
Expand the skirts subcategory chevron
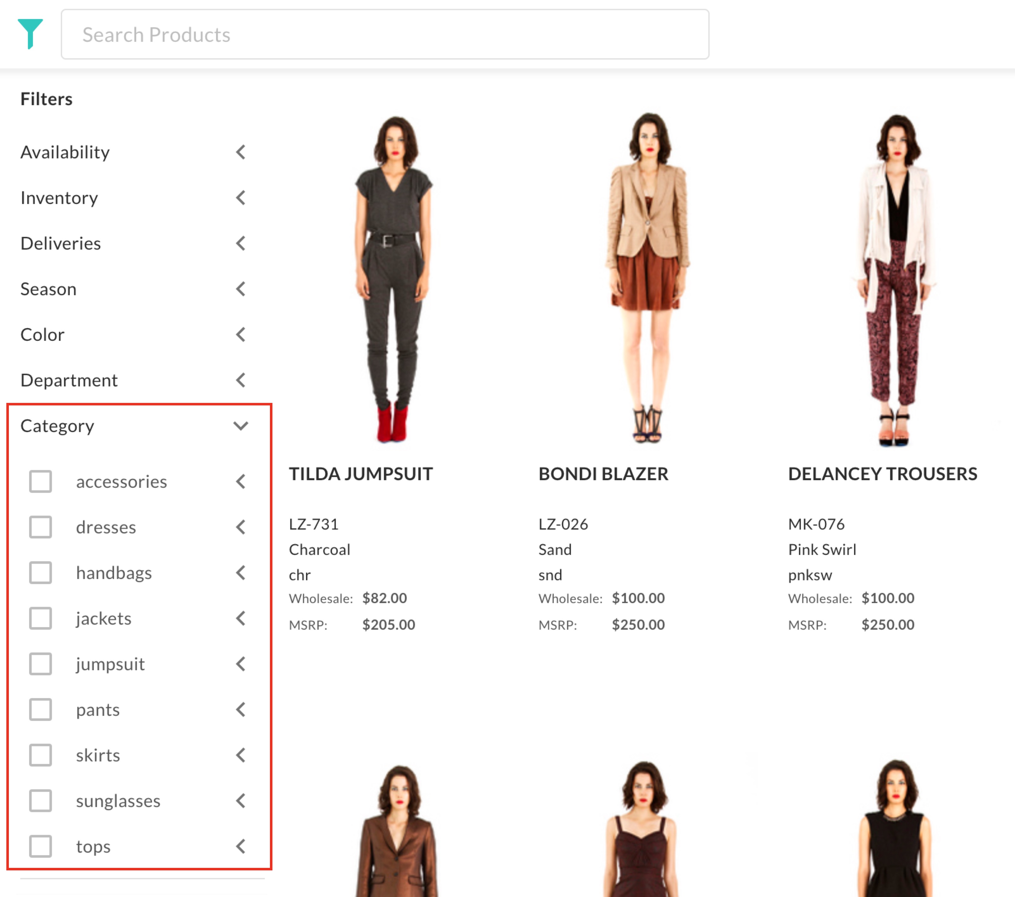(x=241, y=755)
